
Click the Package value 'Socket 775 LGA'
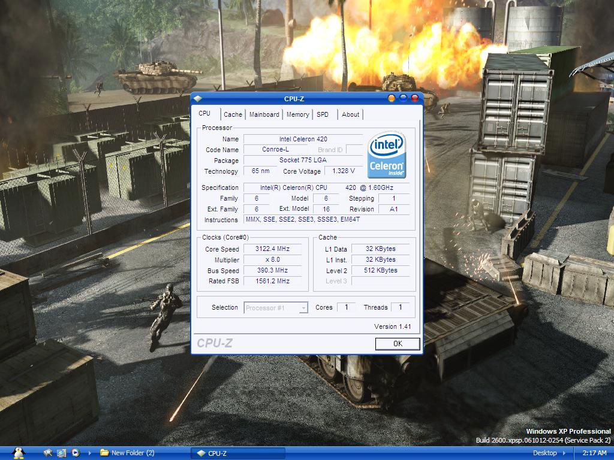(x=303, y=161)
